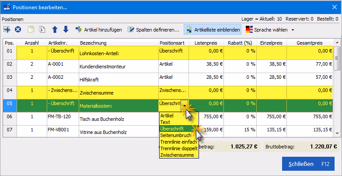Image resolution: width=342 pixels, height=176 pixels.
Task: Click Positionsart Artikel in row 02
Action: click(x=173, y=67)
